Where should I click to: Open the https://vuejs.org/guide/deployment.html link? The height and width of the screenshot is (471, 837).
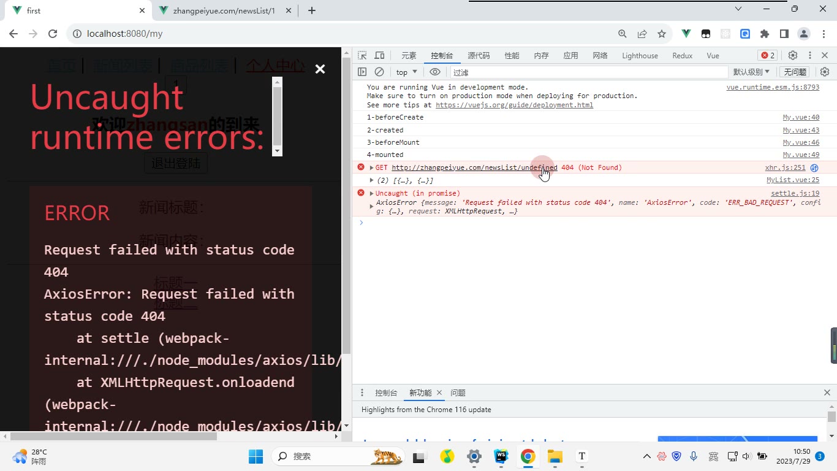click(x=514, y=105)
